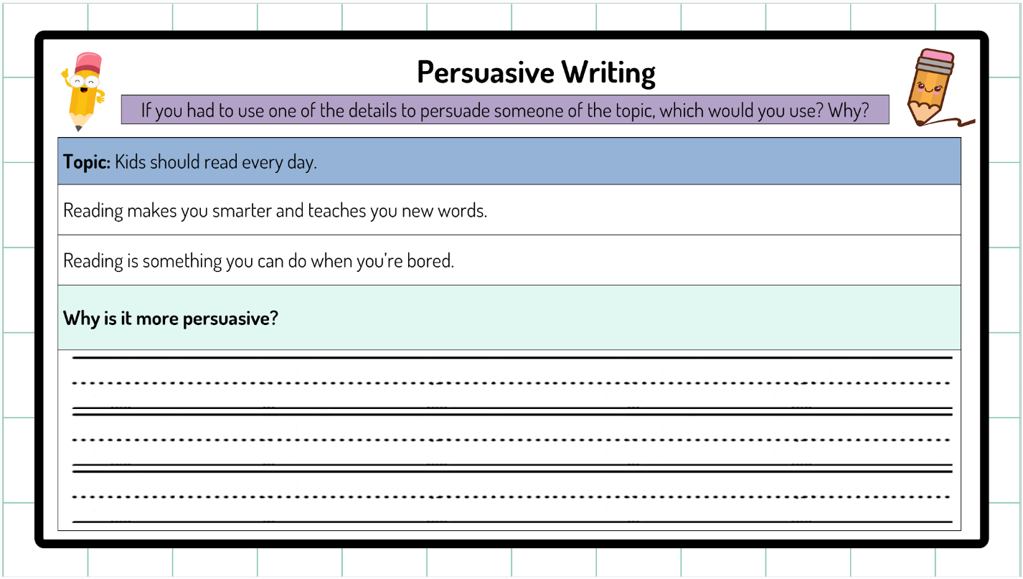Click "Kids should read every day." text

pyautogui.click(x=215, y=162)
